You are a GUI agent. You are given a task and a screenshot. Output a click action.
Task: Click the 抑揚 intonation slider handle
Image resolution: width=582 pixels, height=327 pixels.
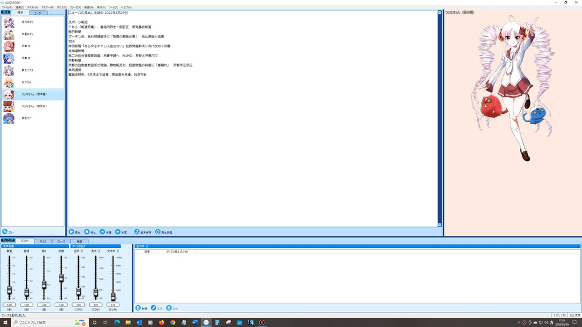click(61, 278)
